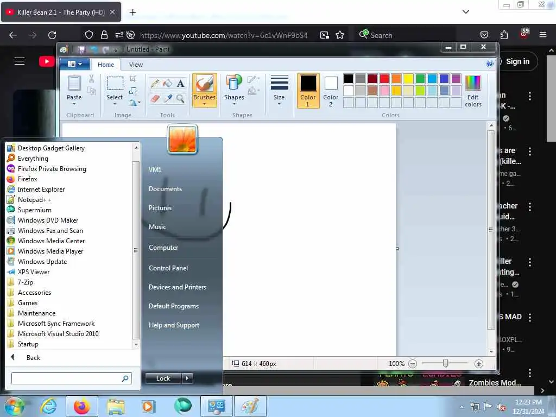Screen dimensions: 556x417
Task: Click the volume speaker tray icon
Action: 501,407
